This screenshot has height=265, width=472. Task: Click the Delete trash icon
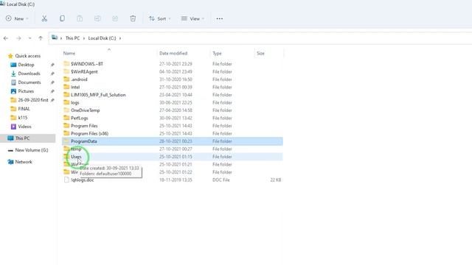[133, 18]
